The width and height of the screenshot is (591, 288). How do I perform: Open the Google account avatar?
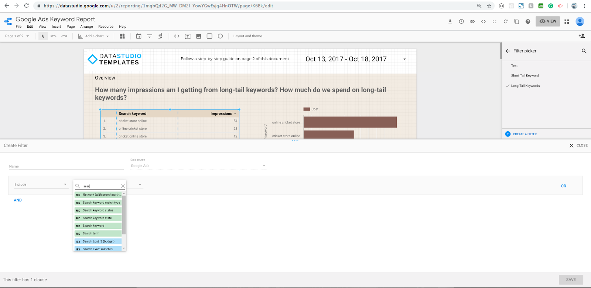click(x=580, y=21)
